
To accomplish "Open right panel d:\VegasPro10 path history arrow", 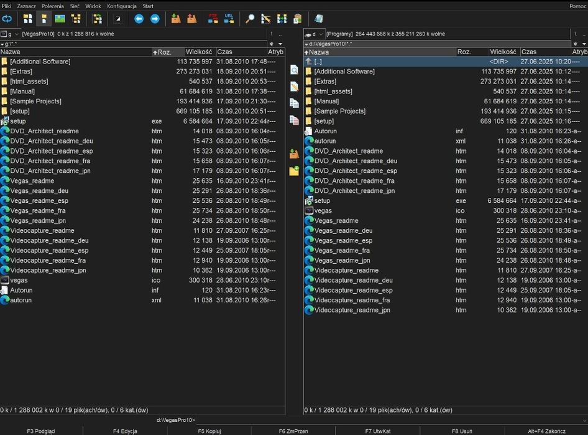I will click(306, 44).
